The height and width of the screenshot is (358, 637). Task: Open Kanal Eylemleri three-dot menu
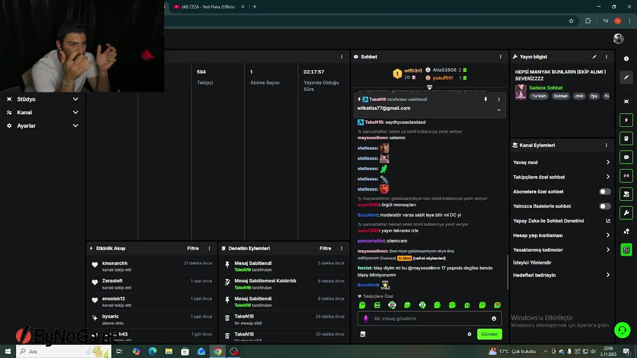point(606,145)
